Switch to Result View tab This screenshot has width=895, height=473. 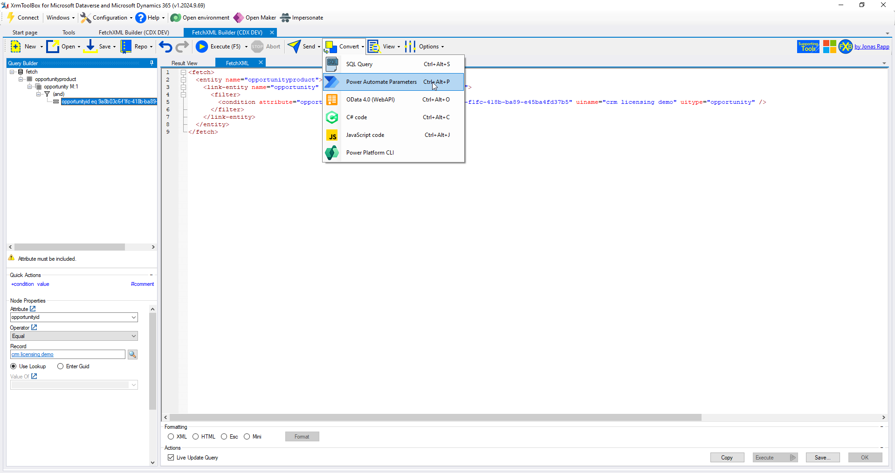point(185,63)
